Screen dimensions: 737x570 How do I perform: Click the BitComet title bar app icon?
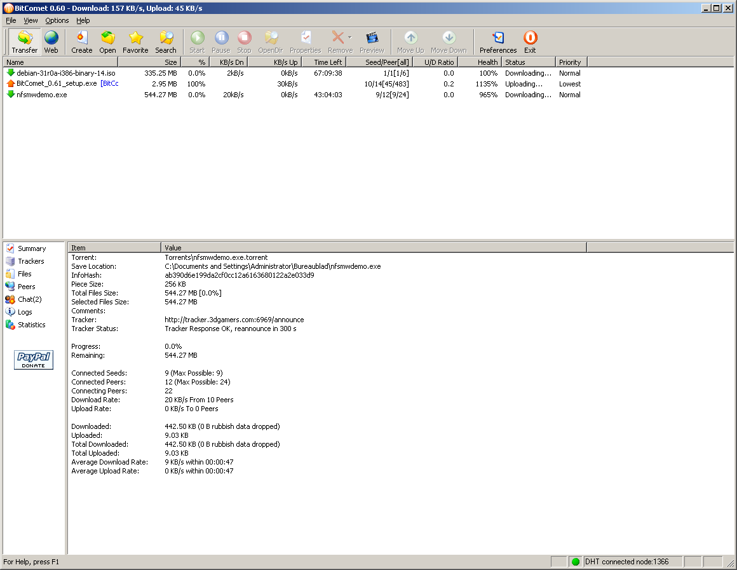pos(8,8)
